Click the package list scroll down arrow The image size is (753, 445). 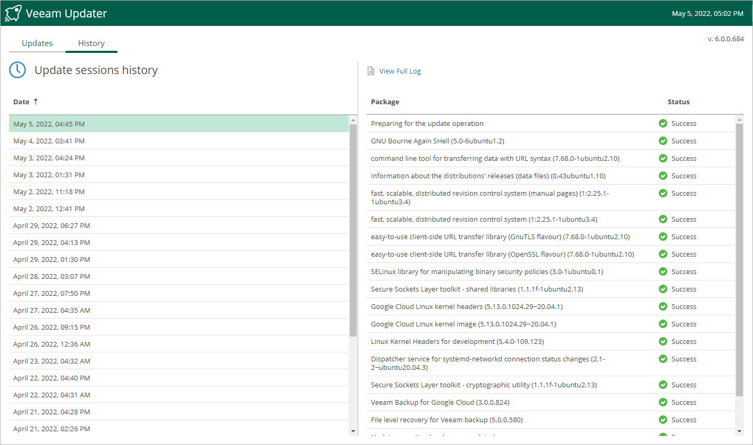tap(739, 431)
